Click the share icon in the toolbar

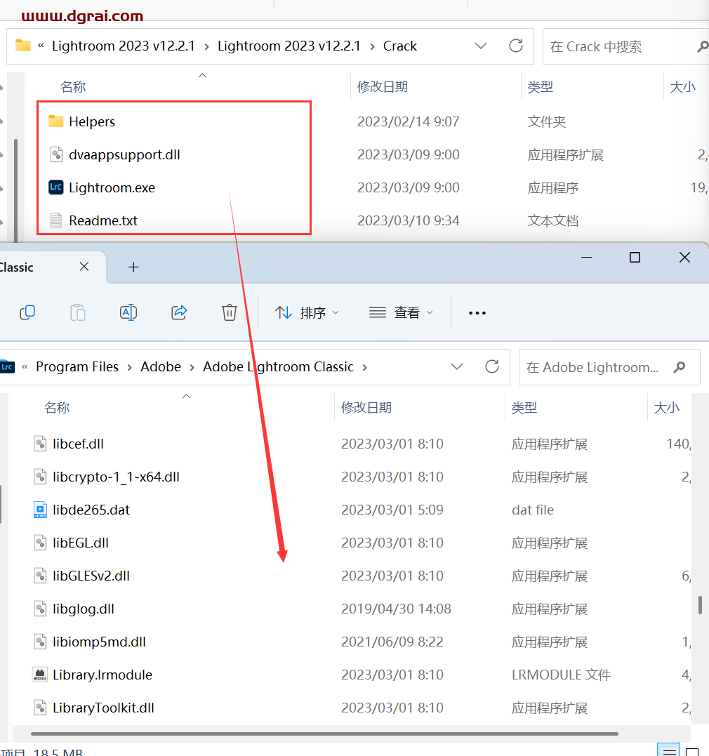click(179, 312)
